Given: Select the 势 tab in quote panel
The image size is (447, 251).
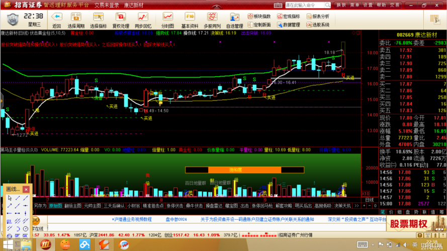Looking at the screenshot, I should 416,212.
